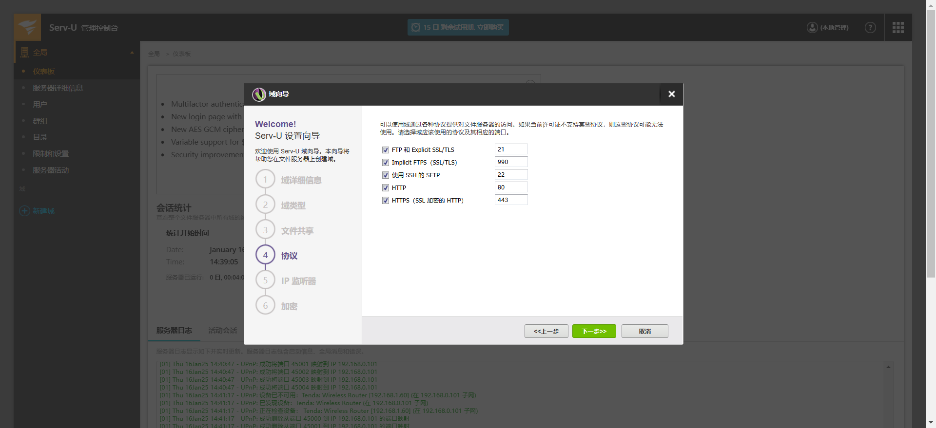Screen dimensions: 936x428
Task: Uncheck FTP and Explicit SSL/TLS
Action: 386,150
